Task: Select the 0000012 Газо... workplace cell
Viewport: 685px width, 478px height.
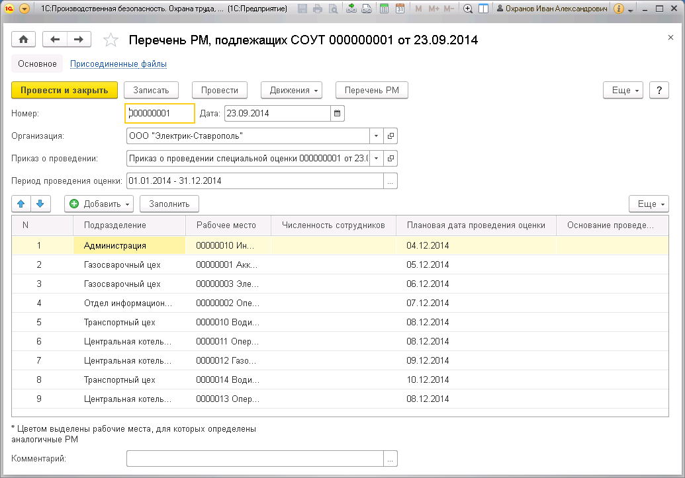Action: coord(228,360)
